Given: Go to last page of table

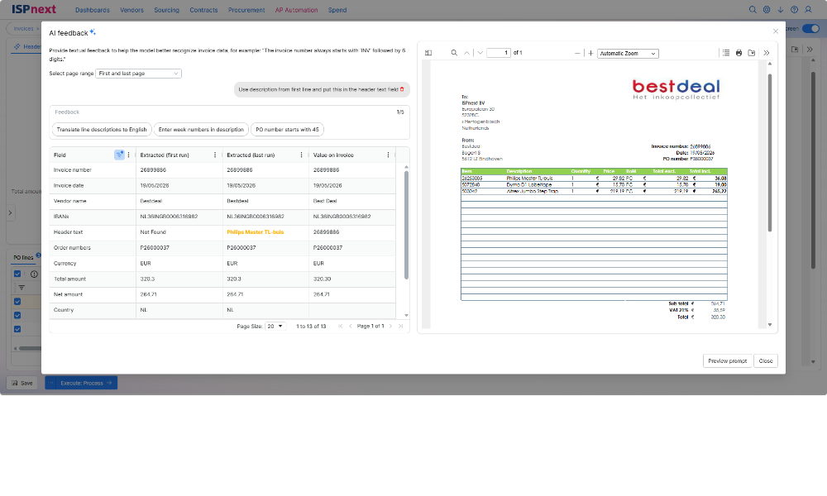Looking at the screenshot, I should tap(400, 327).
